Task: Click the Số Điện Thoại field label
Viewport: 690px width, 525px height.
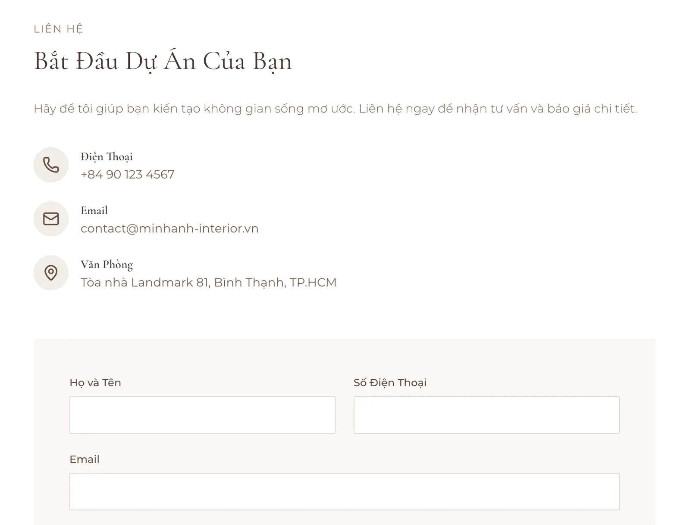Action: pos(390,383)
